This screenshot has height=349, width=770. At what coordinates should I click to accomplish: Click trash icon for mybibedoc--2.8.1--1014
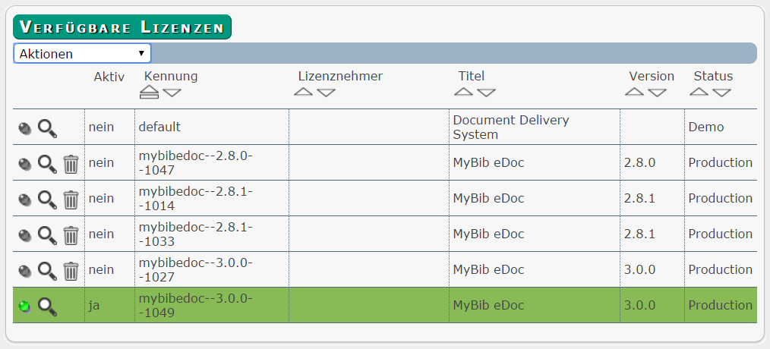71,200
